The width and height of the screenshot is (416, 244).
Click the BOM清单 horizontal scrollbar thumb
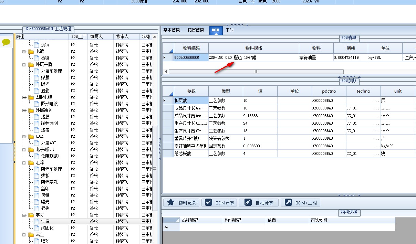[x=256, y=72]
